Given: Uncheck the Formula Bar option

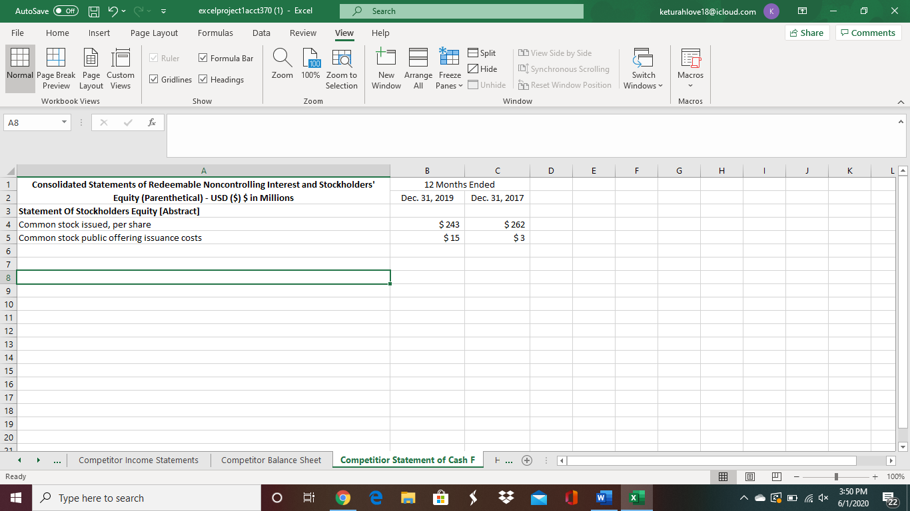Looking at the screenshot, I should [x=203, y=58].
